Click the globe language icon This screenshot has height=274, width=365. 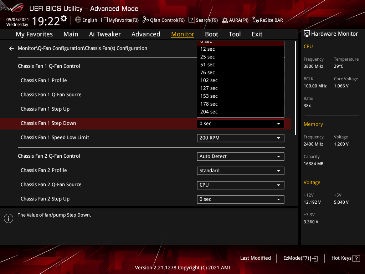(x=78, y=20)
